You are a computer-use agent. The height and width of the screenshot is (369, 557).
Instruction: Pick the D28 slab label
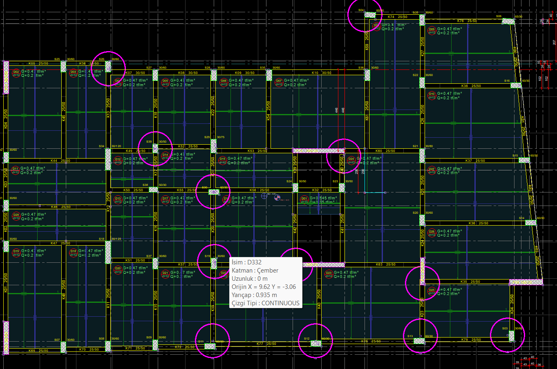pyautogui.click(x=16, y=216)
